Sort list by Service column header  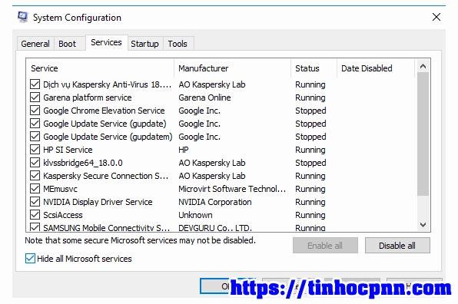101,68
